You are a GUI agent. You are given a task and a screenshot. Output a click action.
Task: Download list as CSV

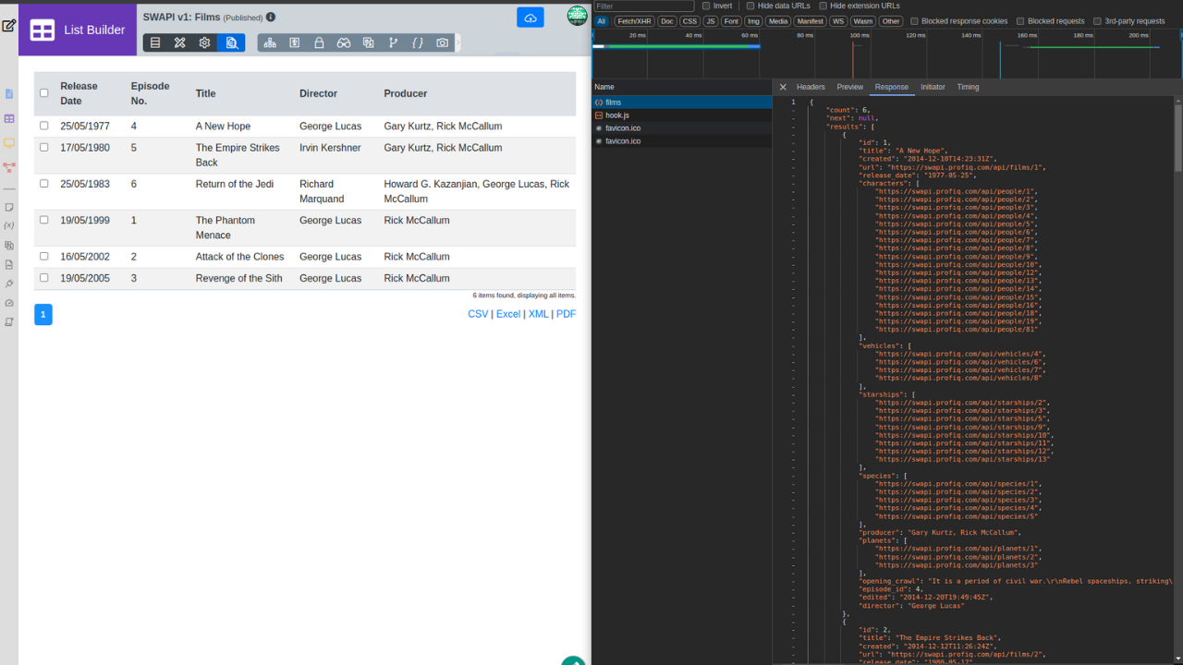(x=478, y=314)
